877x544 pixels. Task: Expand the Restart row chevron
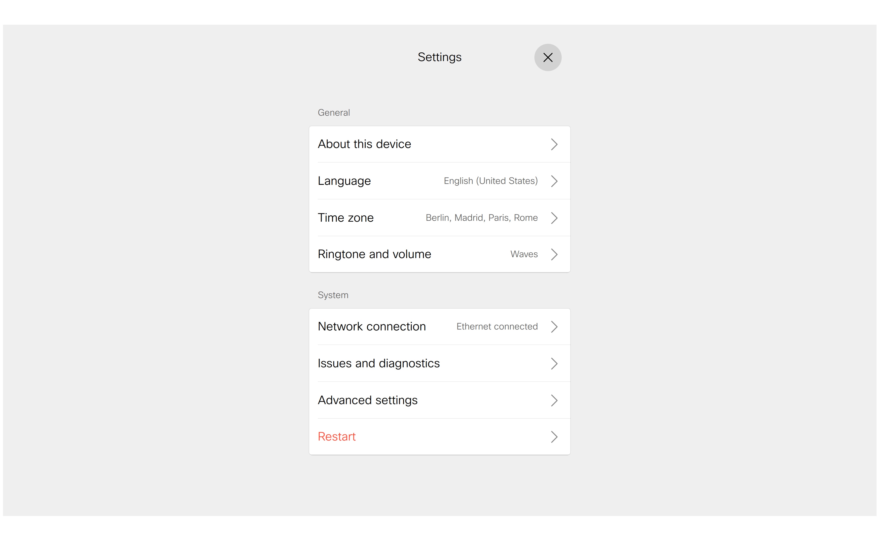(554, 436)
